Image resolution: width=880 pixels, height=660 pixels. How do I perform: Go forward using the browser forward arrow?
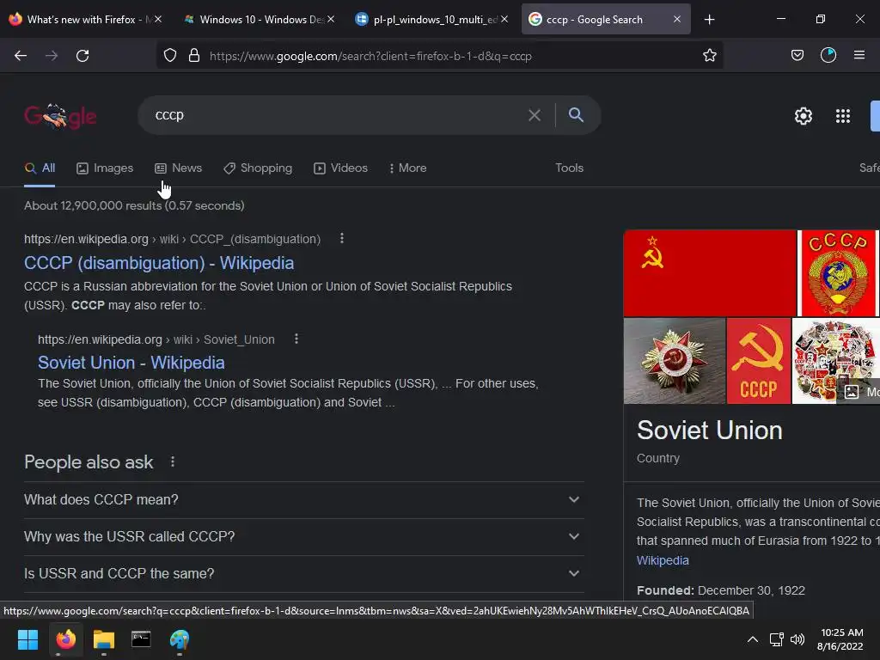pos(52,56)
